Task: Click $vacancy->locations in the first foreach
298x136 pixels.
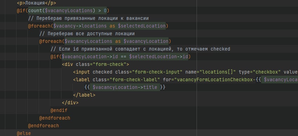Action: 80,26
